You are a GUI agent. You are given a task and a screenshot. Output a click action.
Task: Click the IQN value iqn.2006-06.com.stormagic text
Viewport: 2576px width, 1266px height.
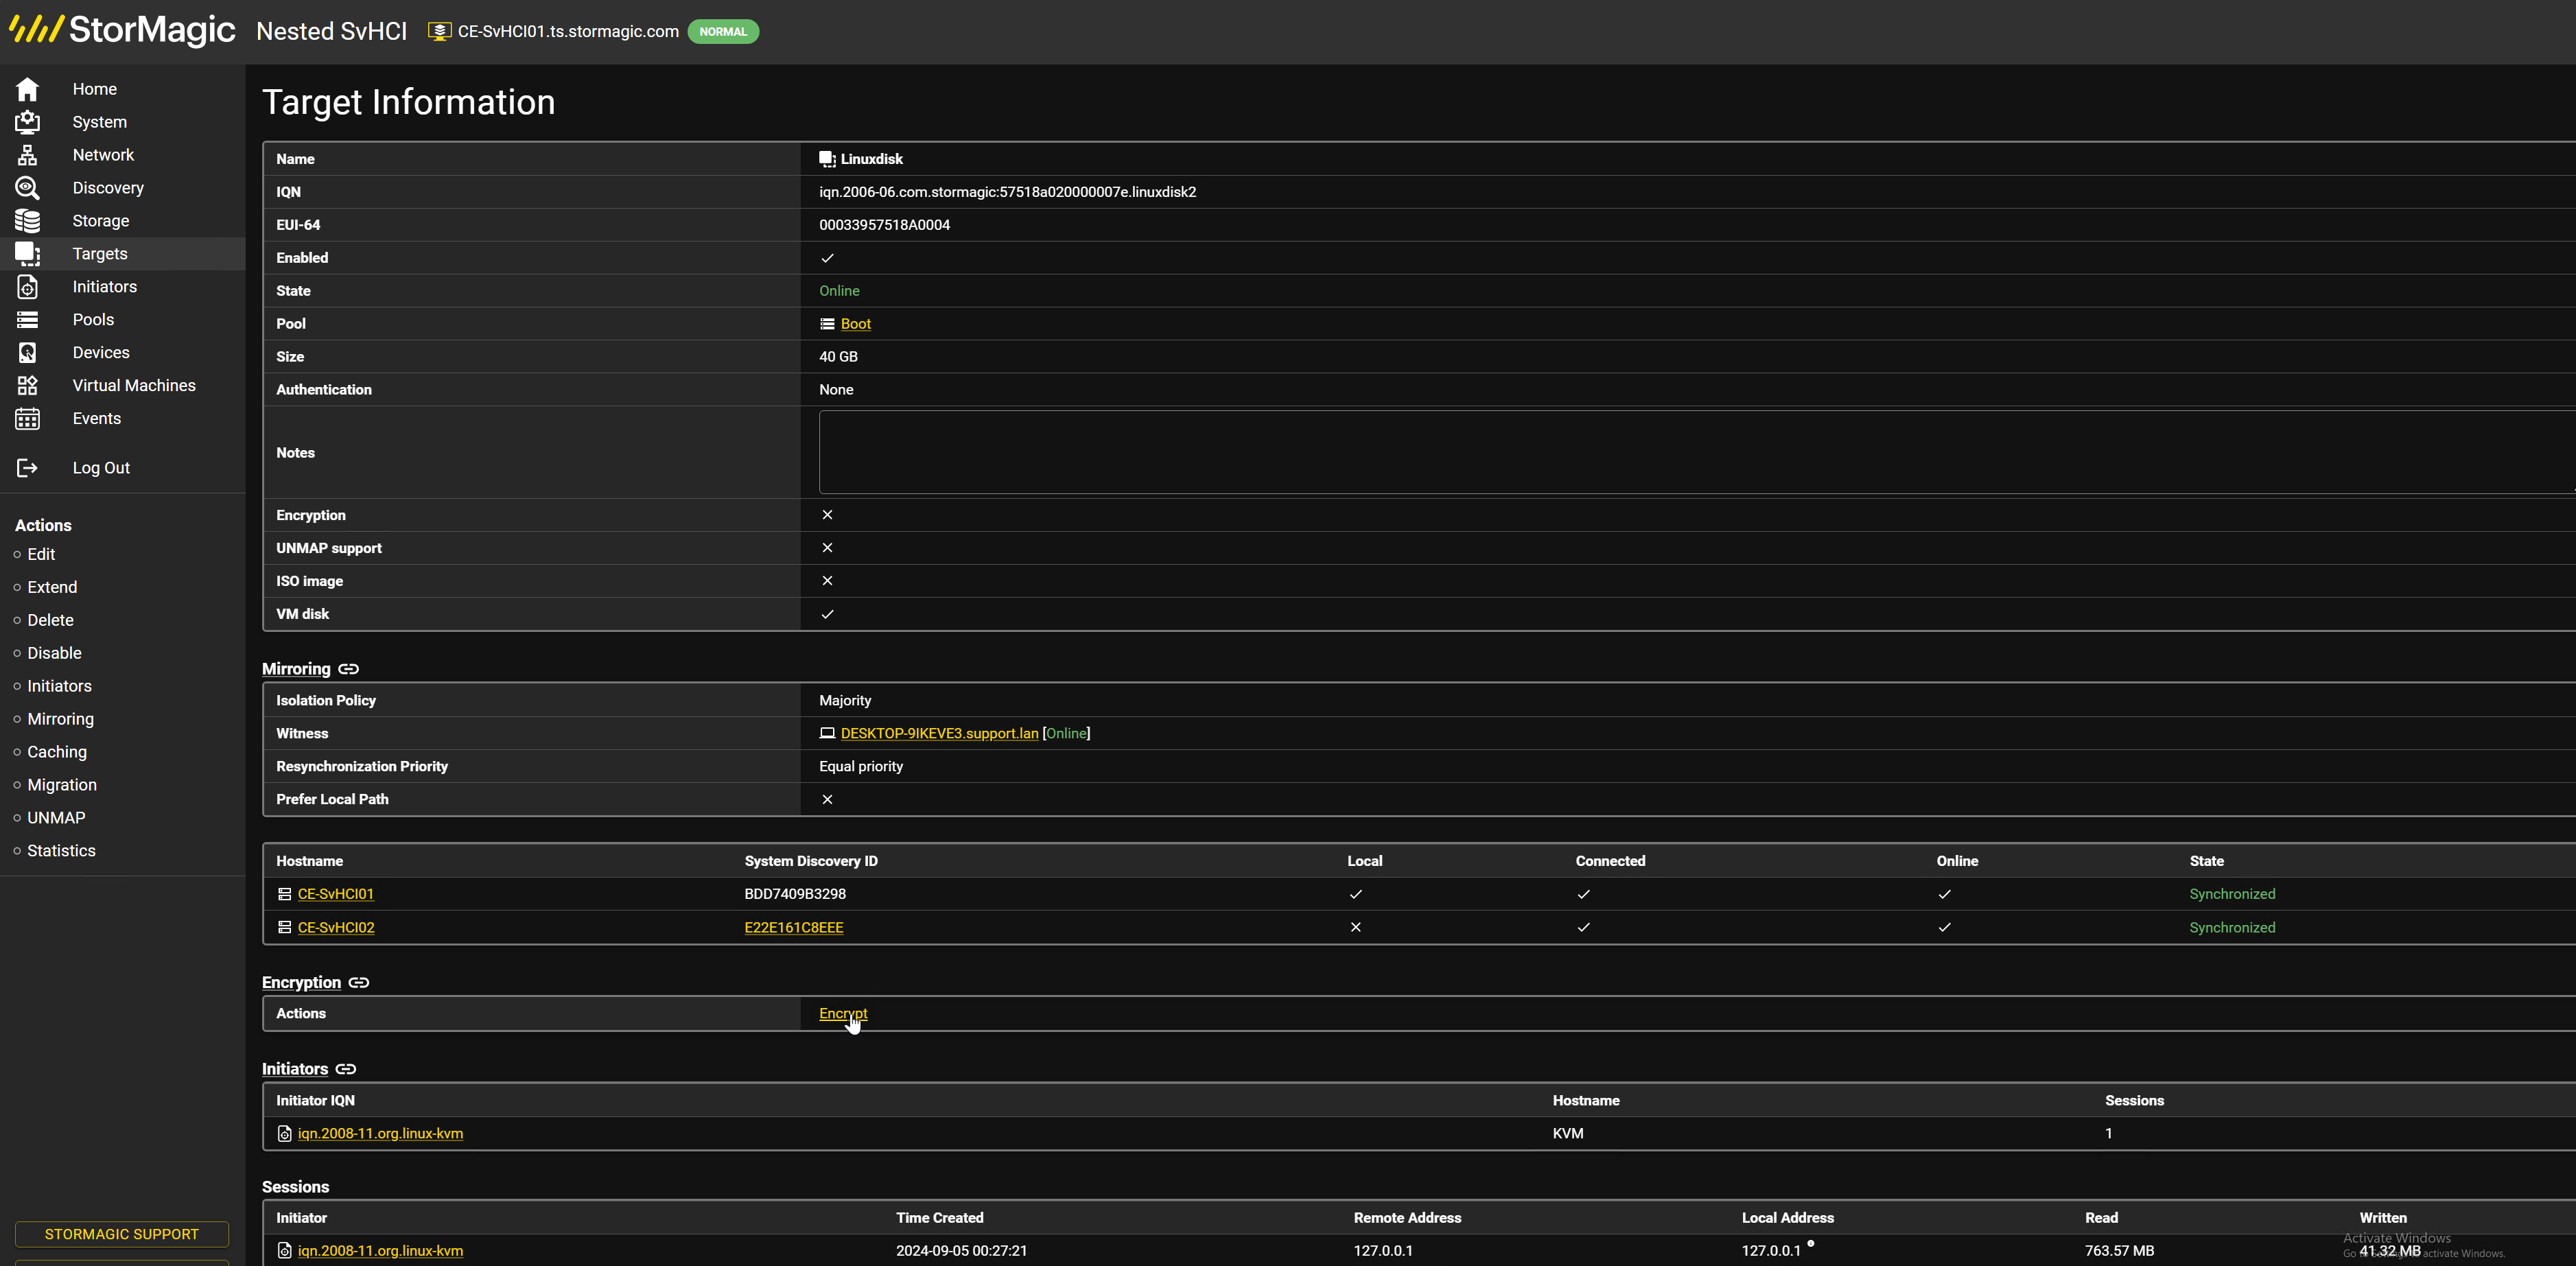1007,192
